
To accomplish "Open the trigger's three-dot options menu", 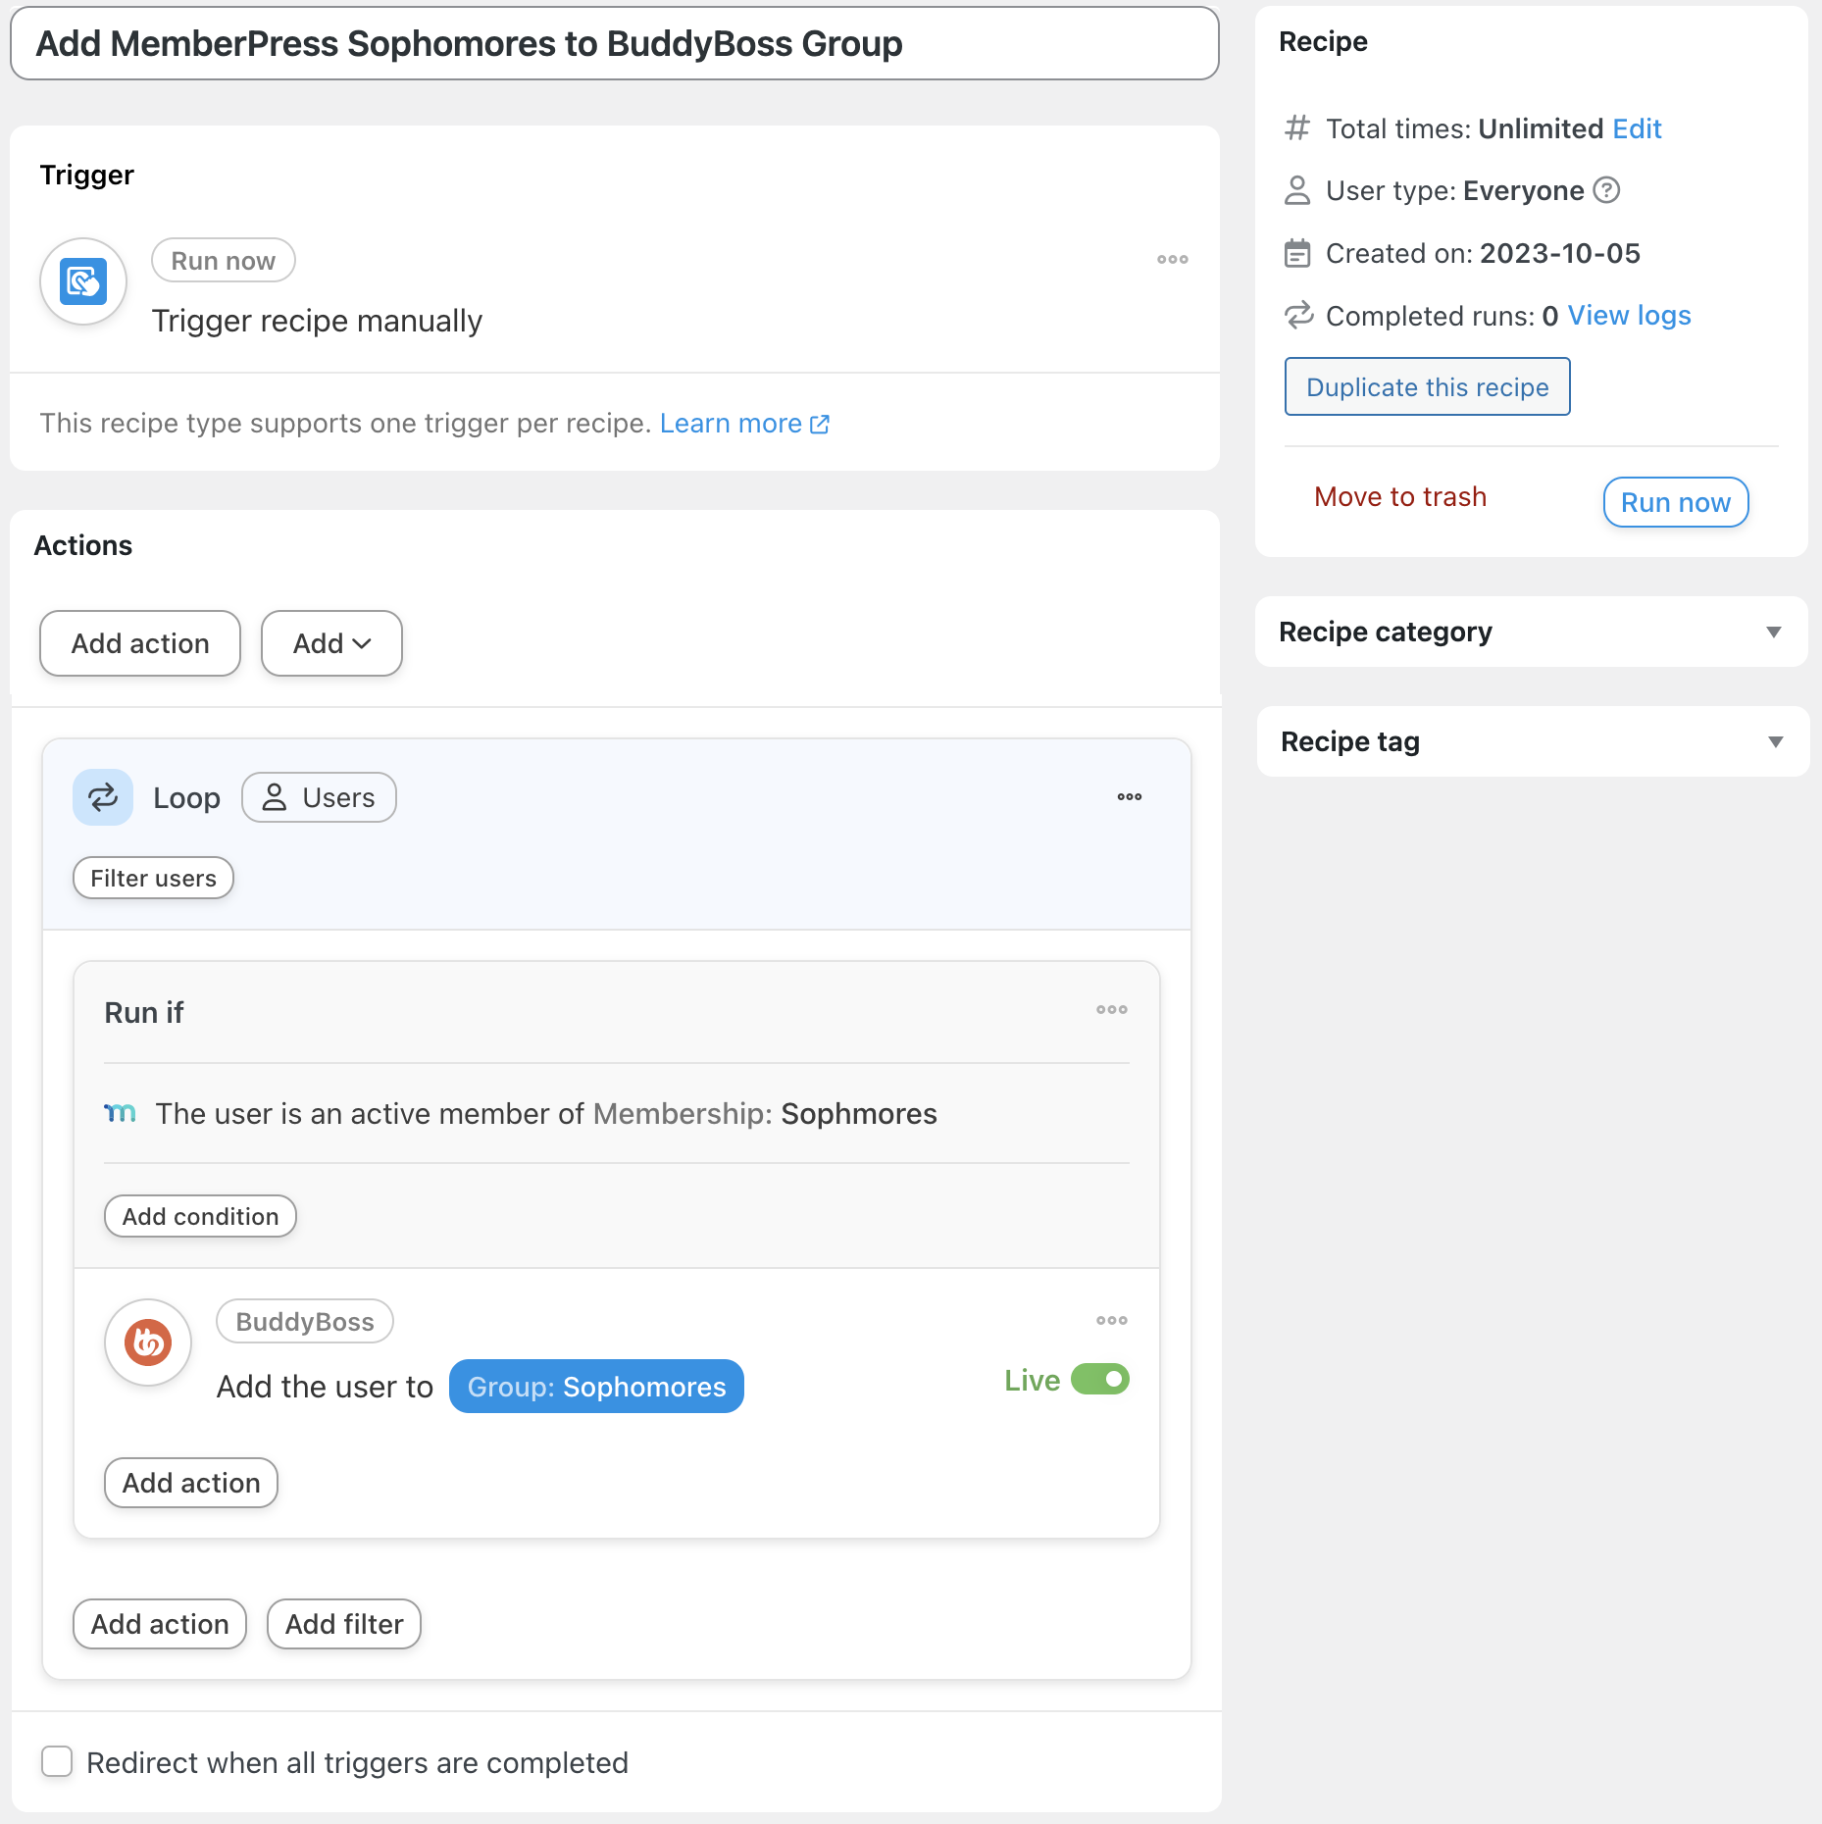I will click(x=1172, y=260).
